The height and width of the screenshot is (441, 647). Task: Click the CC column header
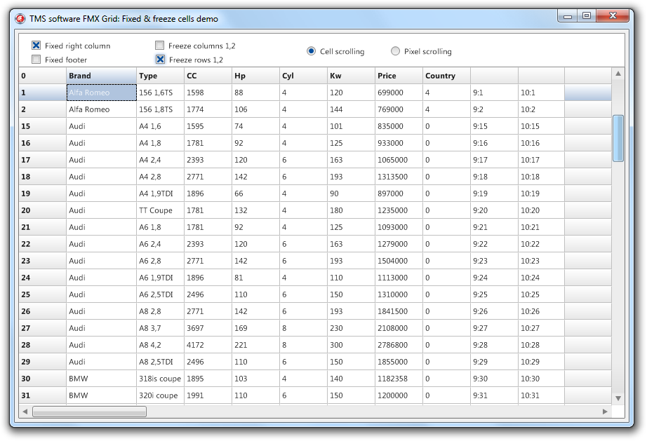point(208,76)
